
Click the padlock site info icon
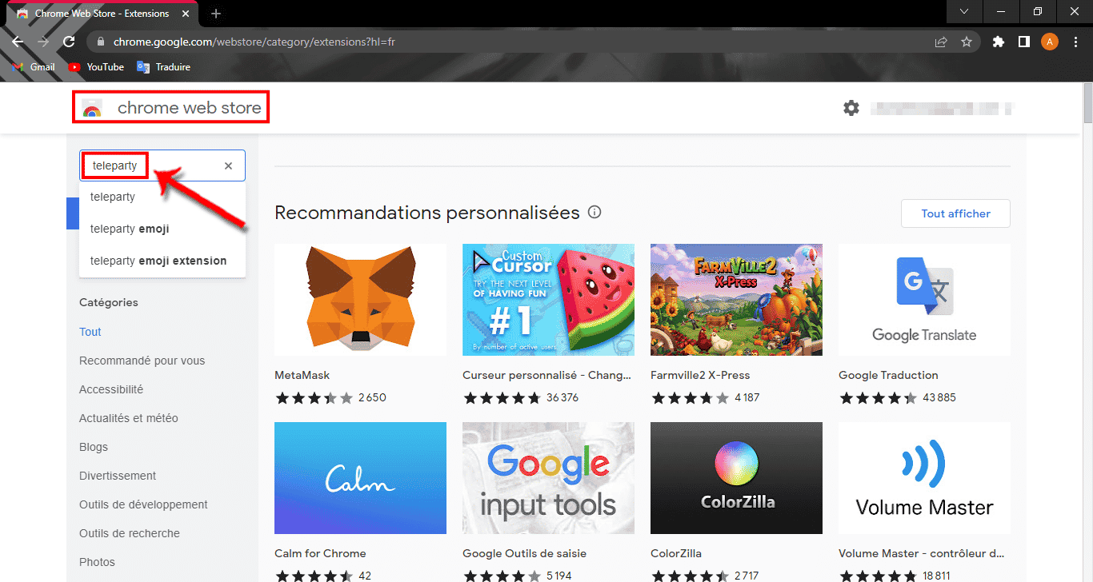[100, 42]
